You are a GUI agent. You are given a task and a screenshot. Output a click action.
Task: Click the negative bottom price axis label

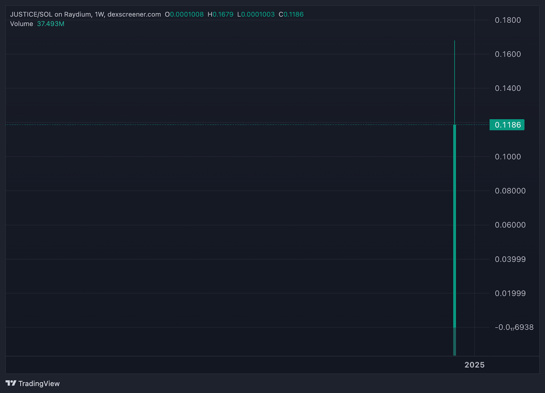click(514, 327)
